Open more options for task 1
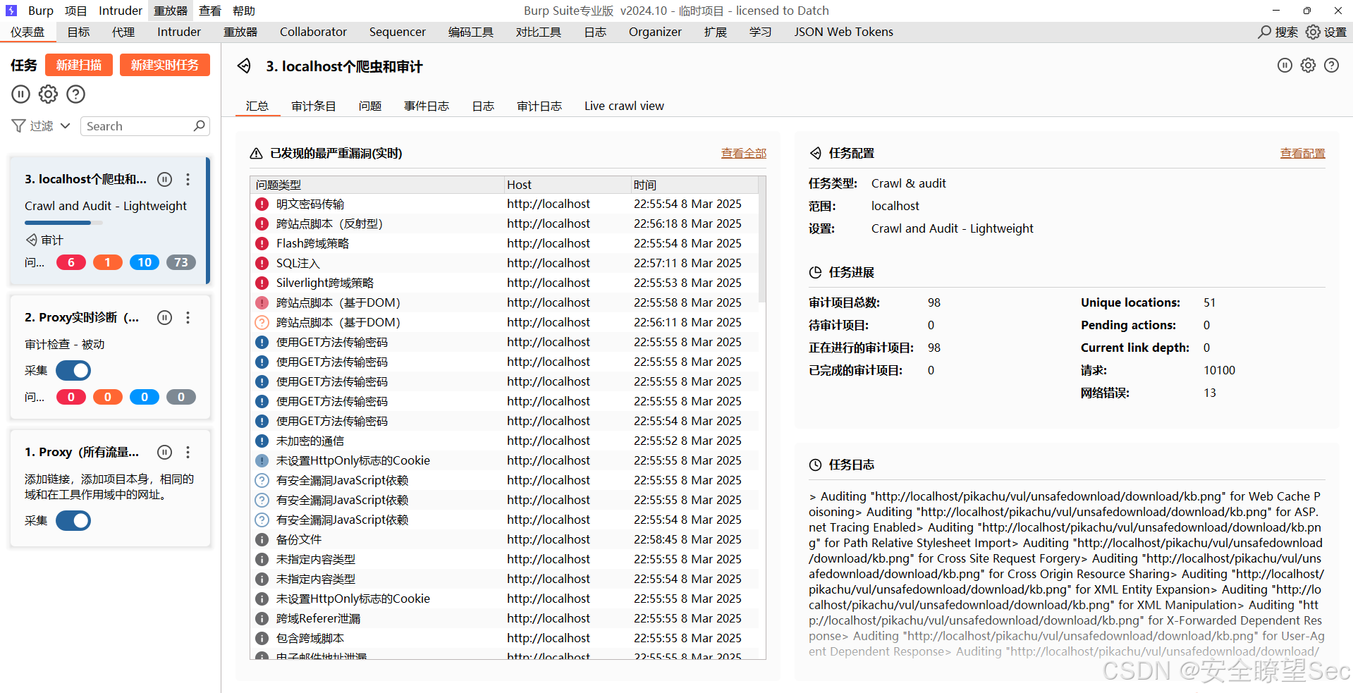The height and width of the screenshot is (693, 1353). click(x=188, y=452)
